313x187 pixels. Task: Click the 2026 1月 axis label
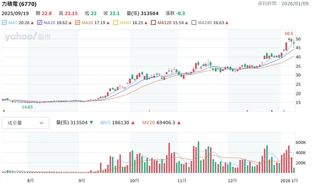tap(289, 181)
